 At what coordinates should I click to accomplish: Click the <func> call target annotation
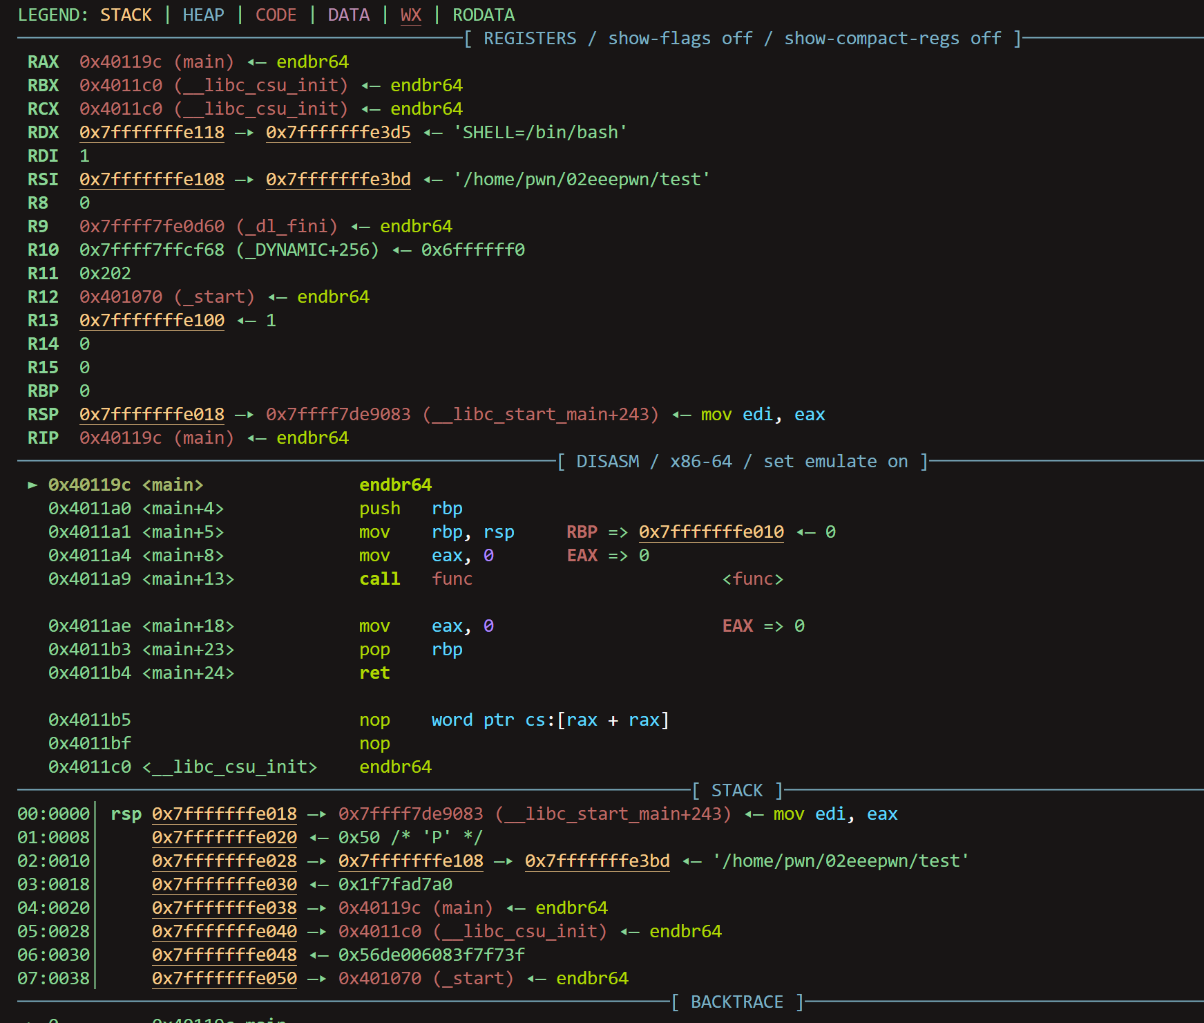tap(753, 579)
